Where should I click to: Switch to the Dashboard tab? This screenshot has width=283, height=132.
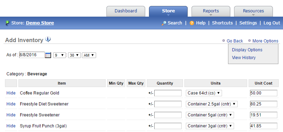126,11
